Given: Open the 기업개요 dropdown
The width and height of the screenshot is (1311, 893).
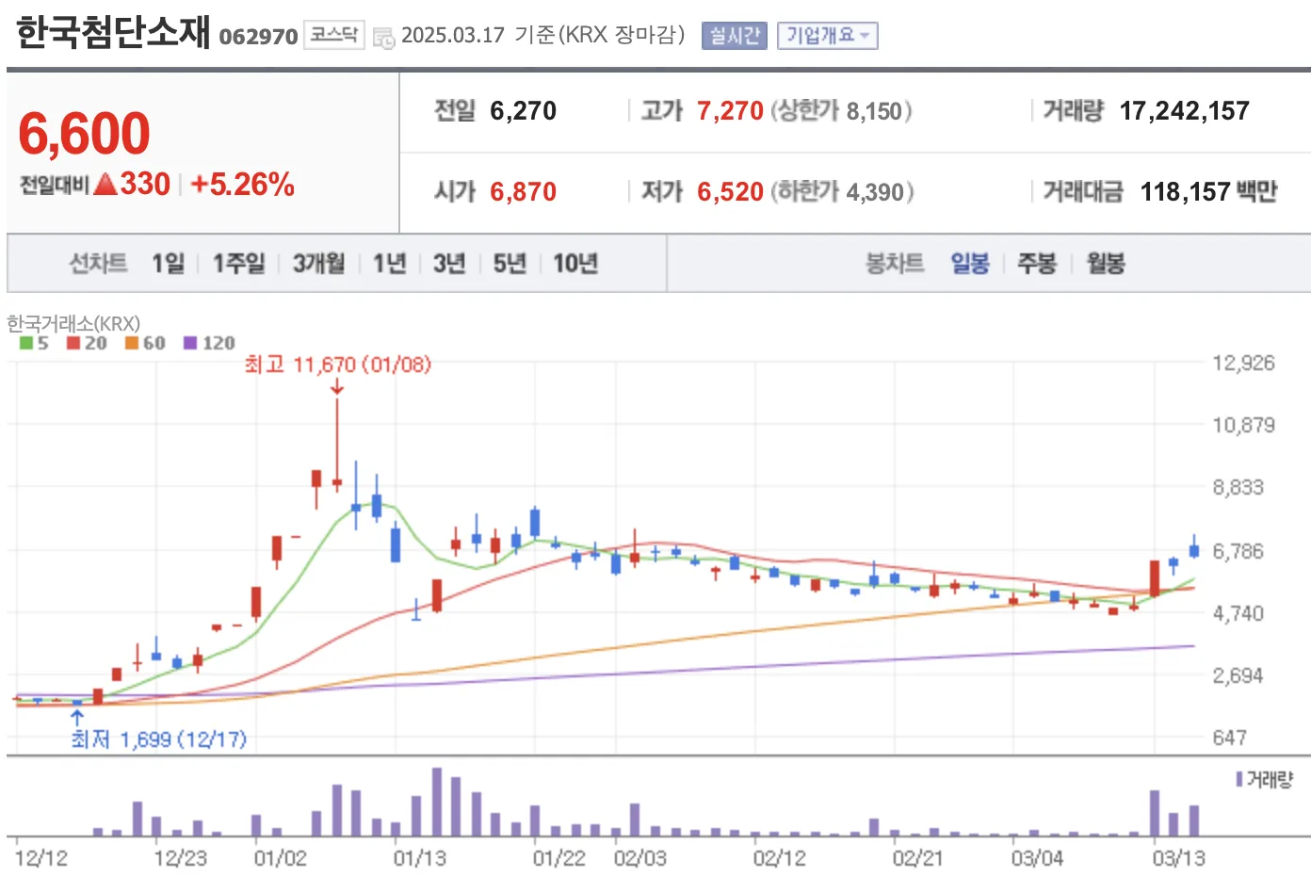Looking at the screenshot, I should (827, 36).
